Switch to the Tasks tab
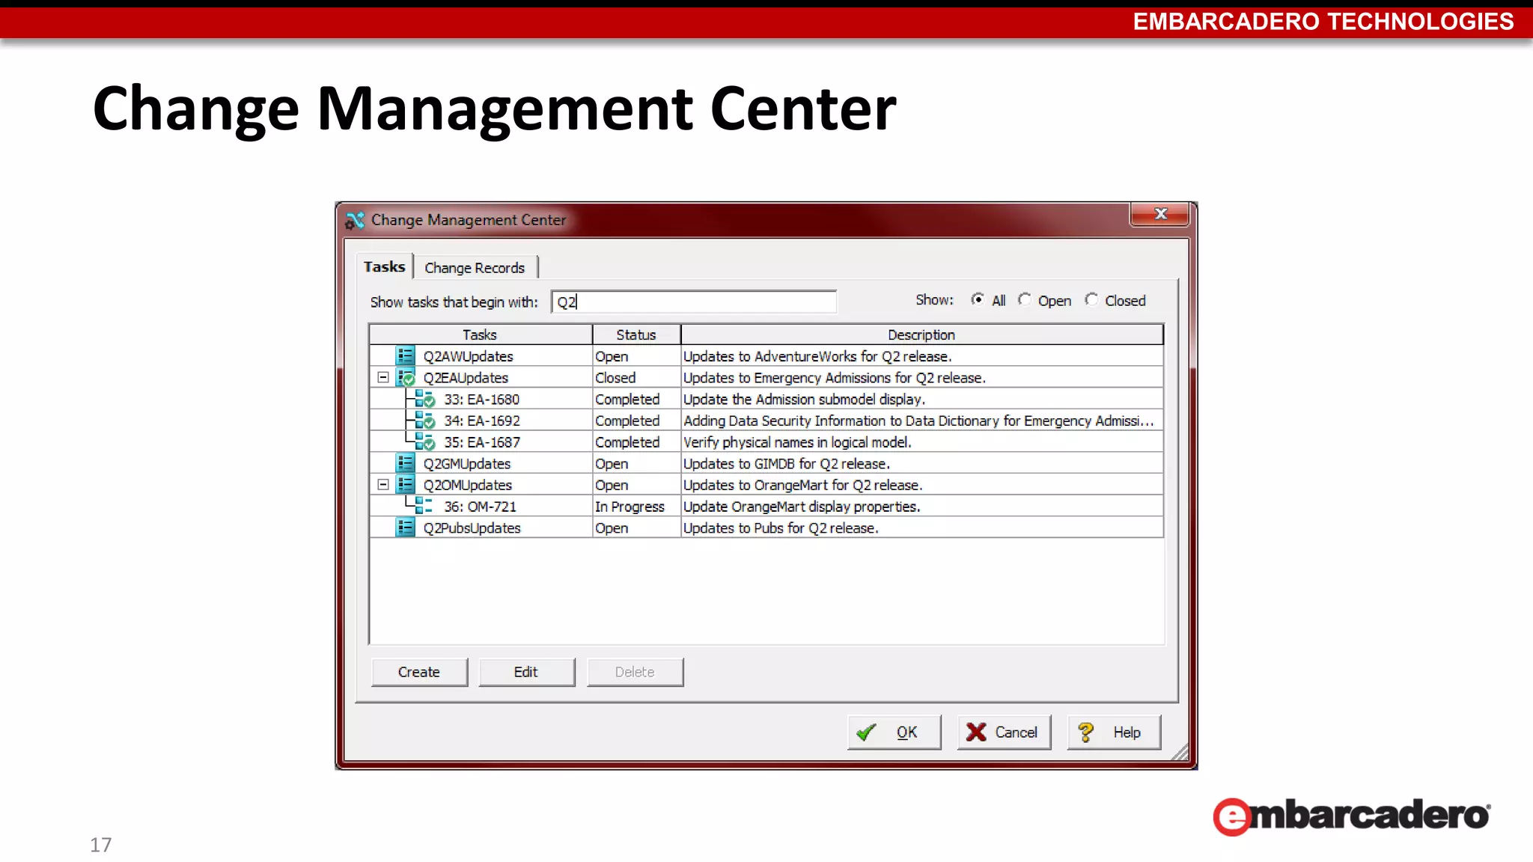 pos(385,266)
